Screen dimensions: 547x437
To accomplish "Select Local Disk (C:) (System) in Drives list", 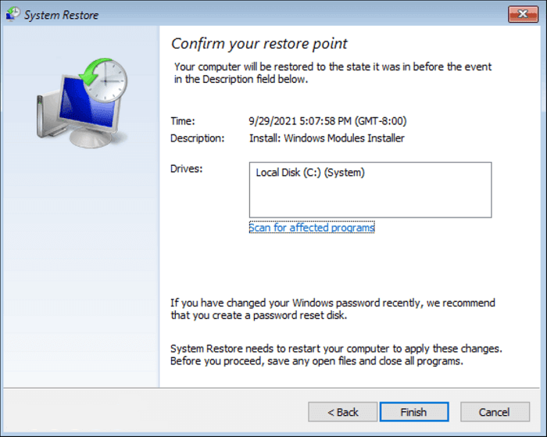I will 310,173.
